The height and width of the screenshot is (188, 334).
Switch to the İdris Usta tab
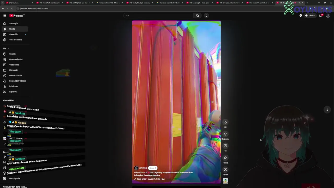click(x=230, y=3)
